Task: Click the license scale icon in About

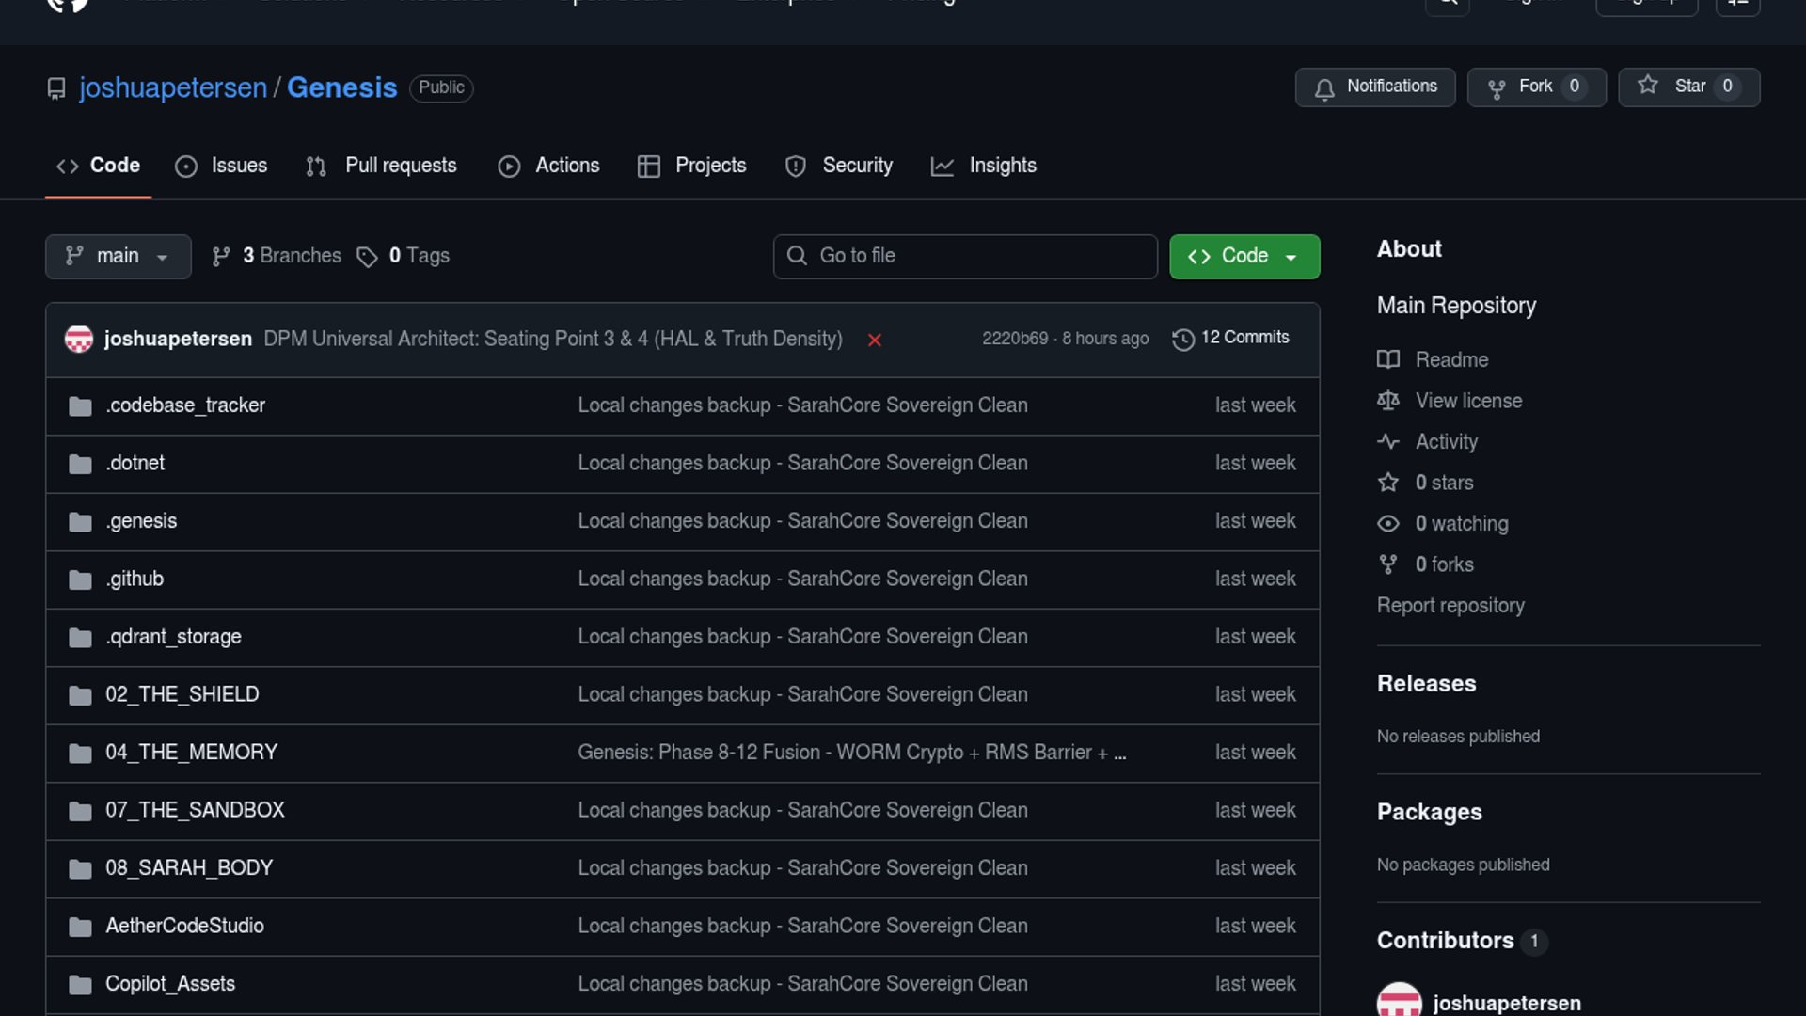Action: pos(1387,401)
